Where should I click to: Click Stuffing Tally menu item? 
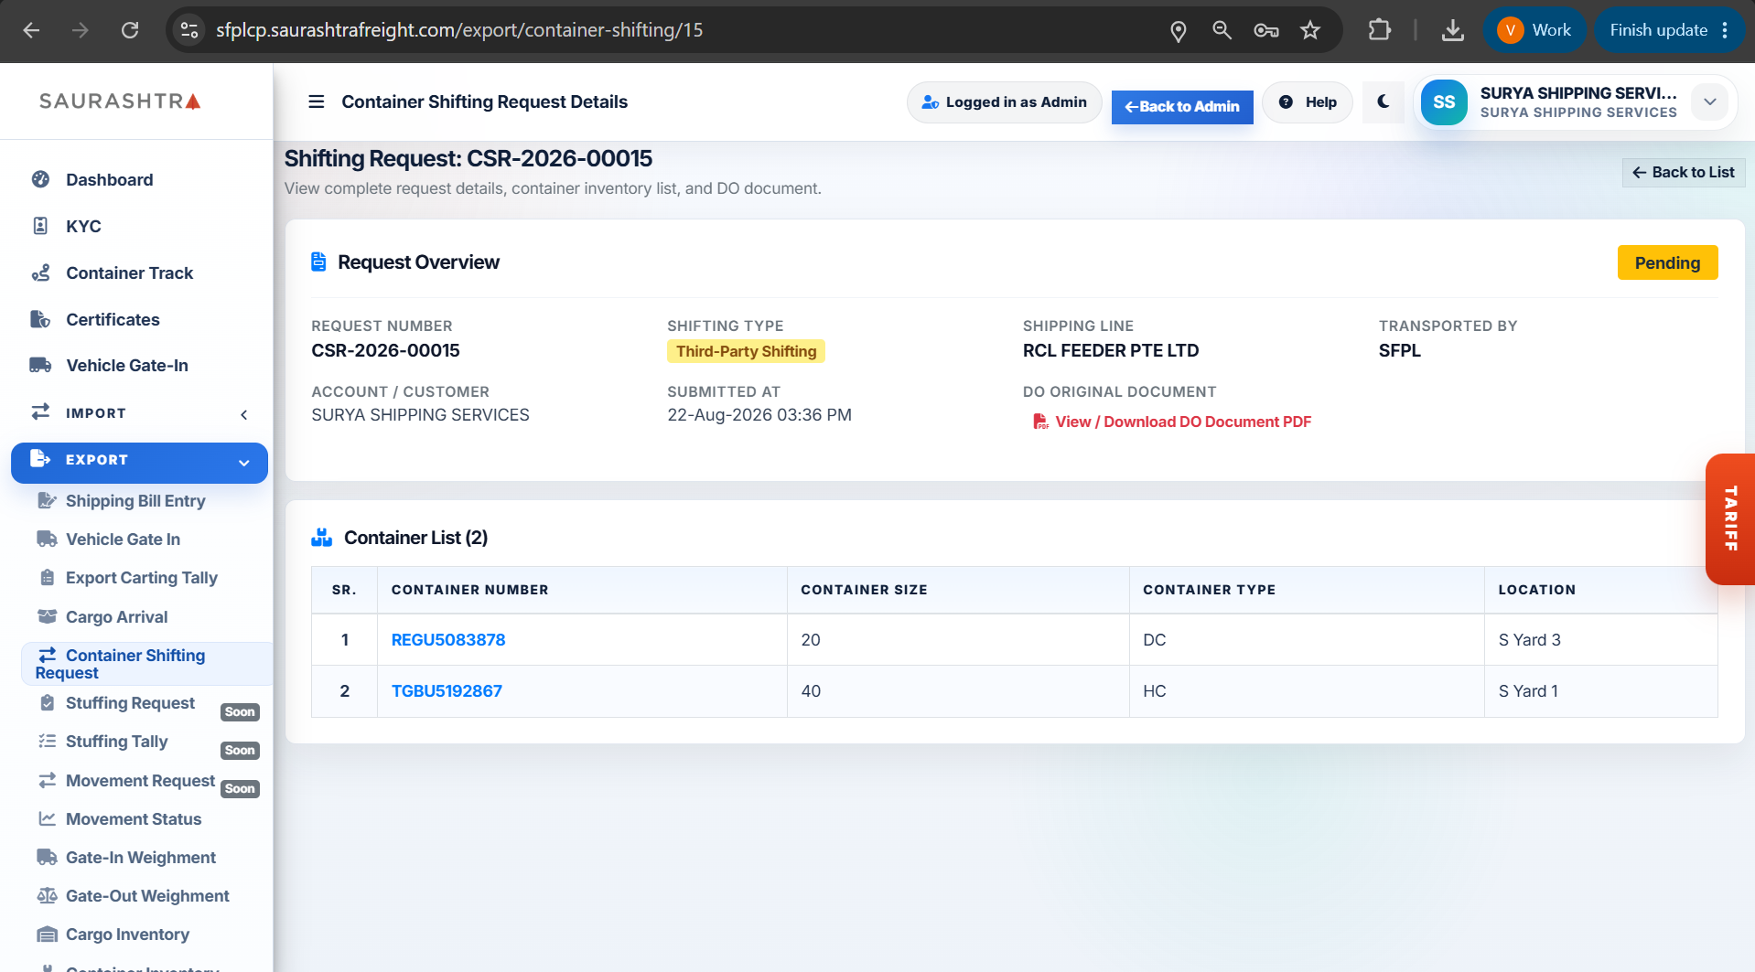click(116, 742)
